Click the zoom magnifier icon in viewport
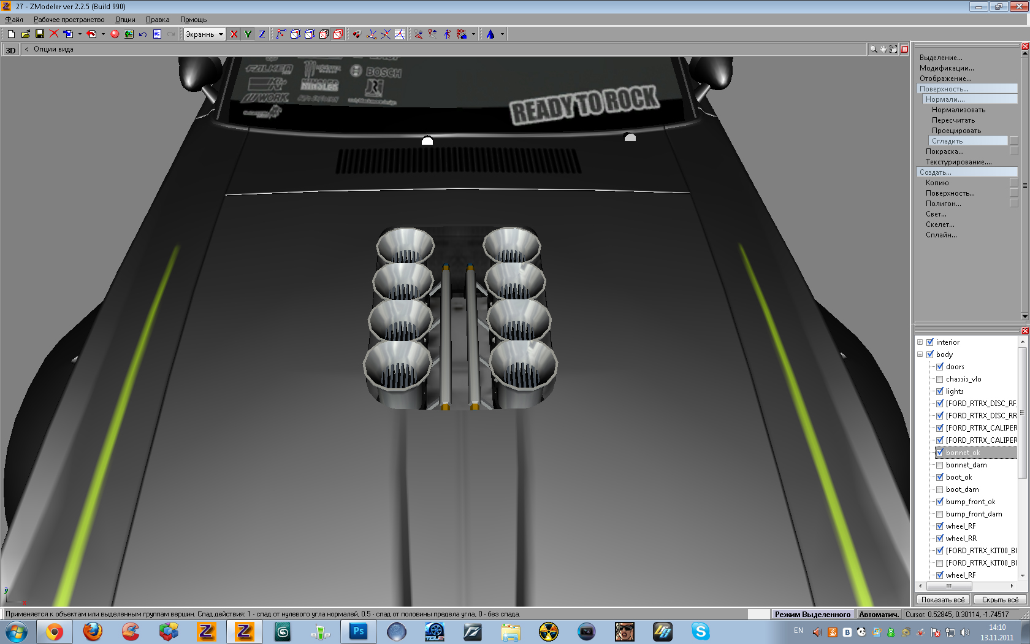The height and width of the screenshot is (644, 1030). (873, 49)
